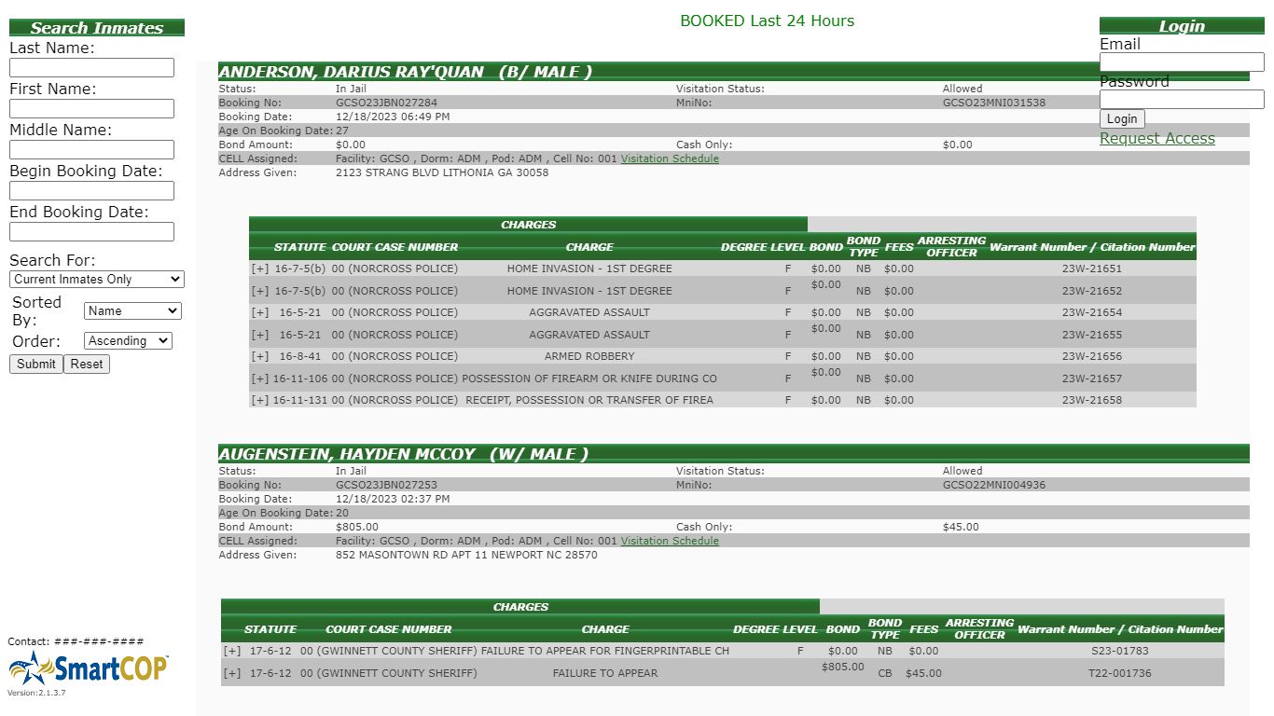This screenshot has width=1274, height=716.
Task: Click the Reset button
Action: pyautogui.click(x=87, y=364)
